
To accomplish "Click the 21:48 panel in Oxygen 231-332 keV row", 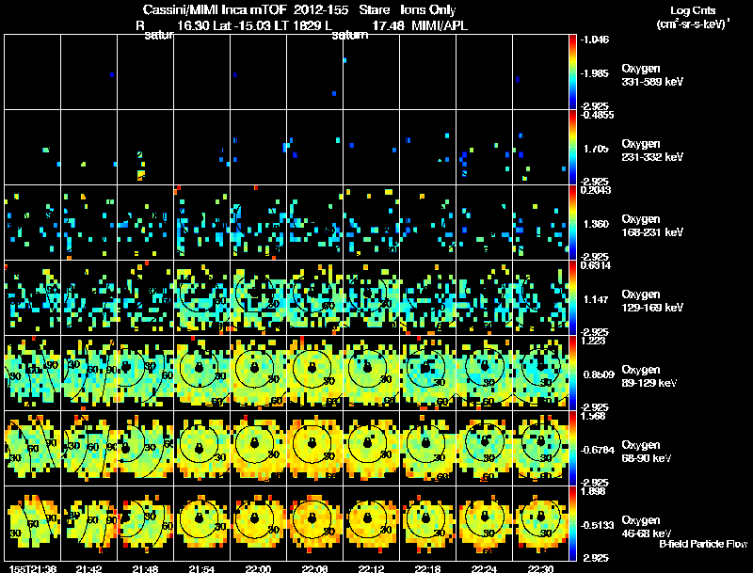I will (146, 147).
